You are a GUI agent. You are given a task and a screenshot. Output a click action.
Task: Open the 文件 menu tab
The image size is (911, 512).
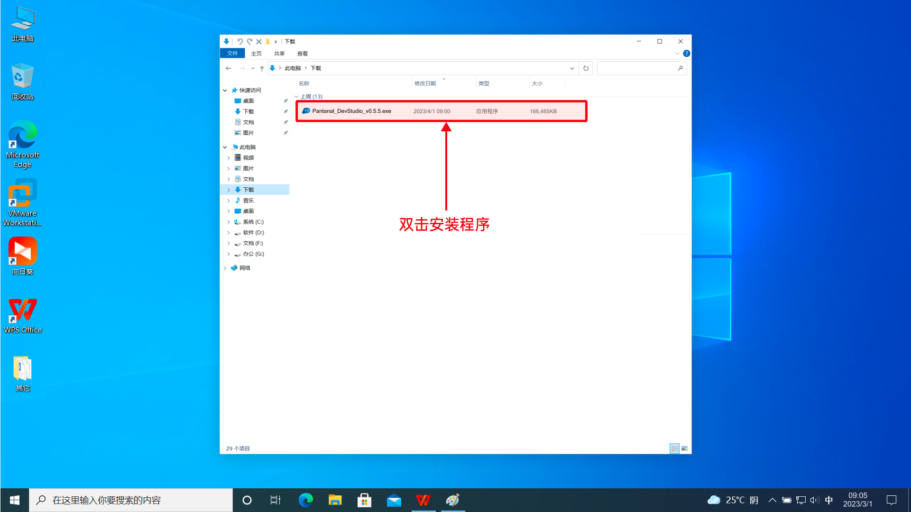click(232, 54)
